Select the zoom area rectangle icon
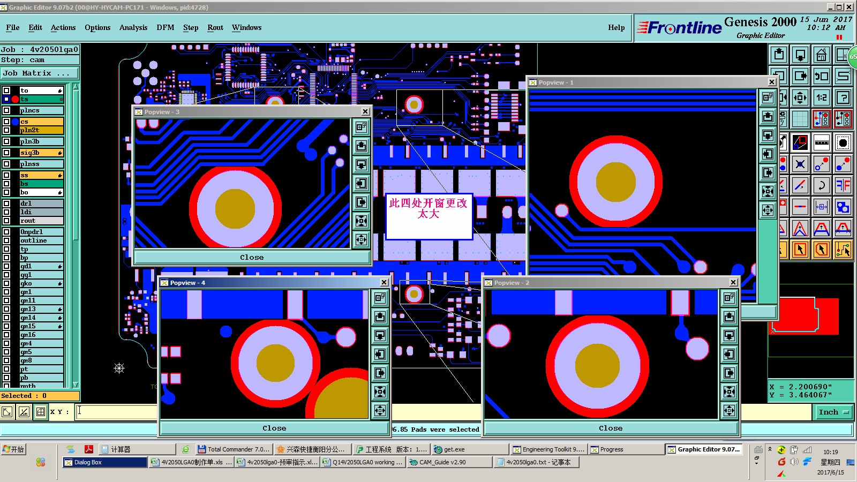The width and height of the screenshot is (857, 482). point(800,142)
